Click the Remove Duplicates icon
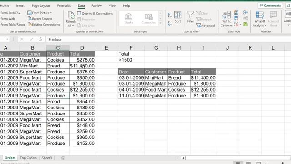The height and width of the screenshot is (164, 291). (236, 18)
